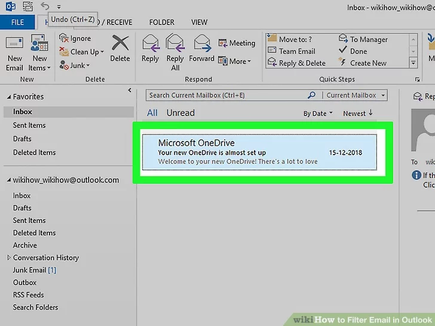Open the New Items menu button
The width and height of the screenshot is (435, 326).
tap(39, 53)
